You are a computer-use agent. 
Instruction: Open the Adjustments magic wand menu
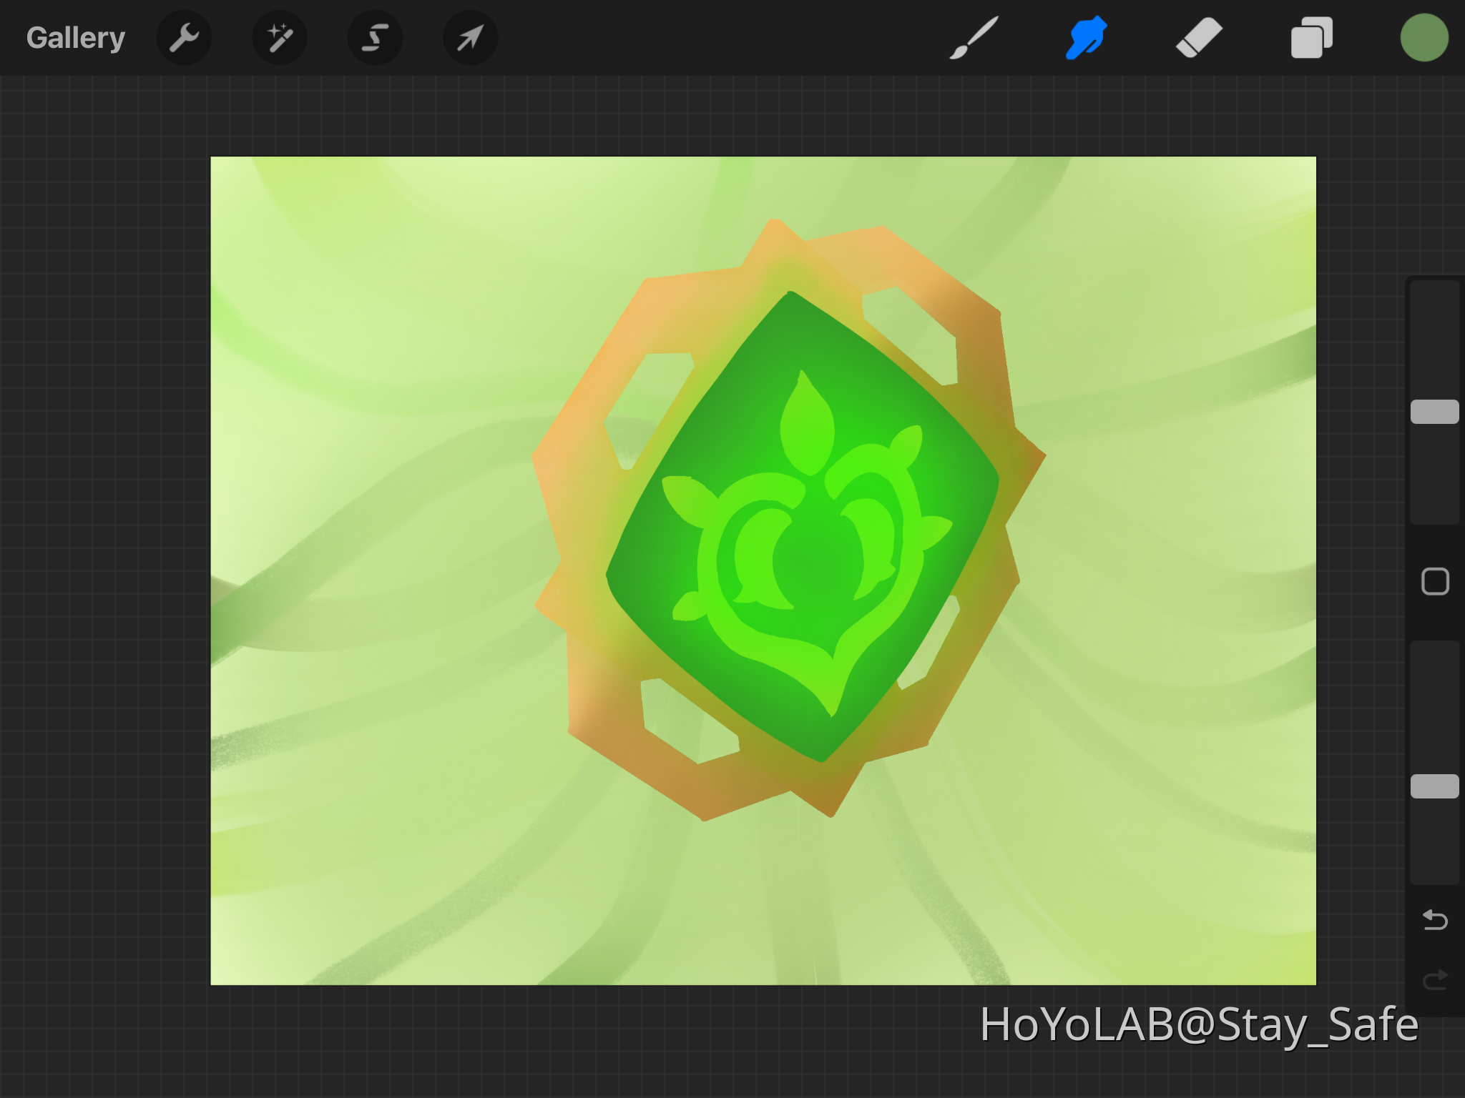point(280,37)
